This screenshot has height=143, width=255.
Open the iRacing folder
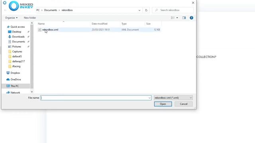(x=16, y=66)
